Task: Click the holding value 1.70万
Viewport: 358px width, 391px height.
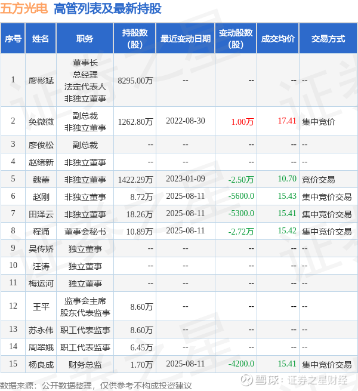Action: coord(141,365)
